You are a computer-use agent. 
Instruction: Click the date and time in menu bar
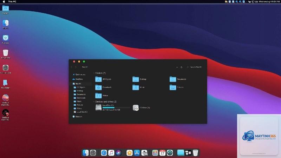point(269,1)
